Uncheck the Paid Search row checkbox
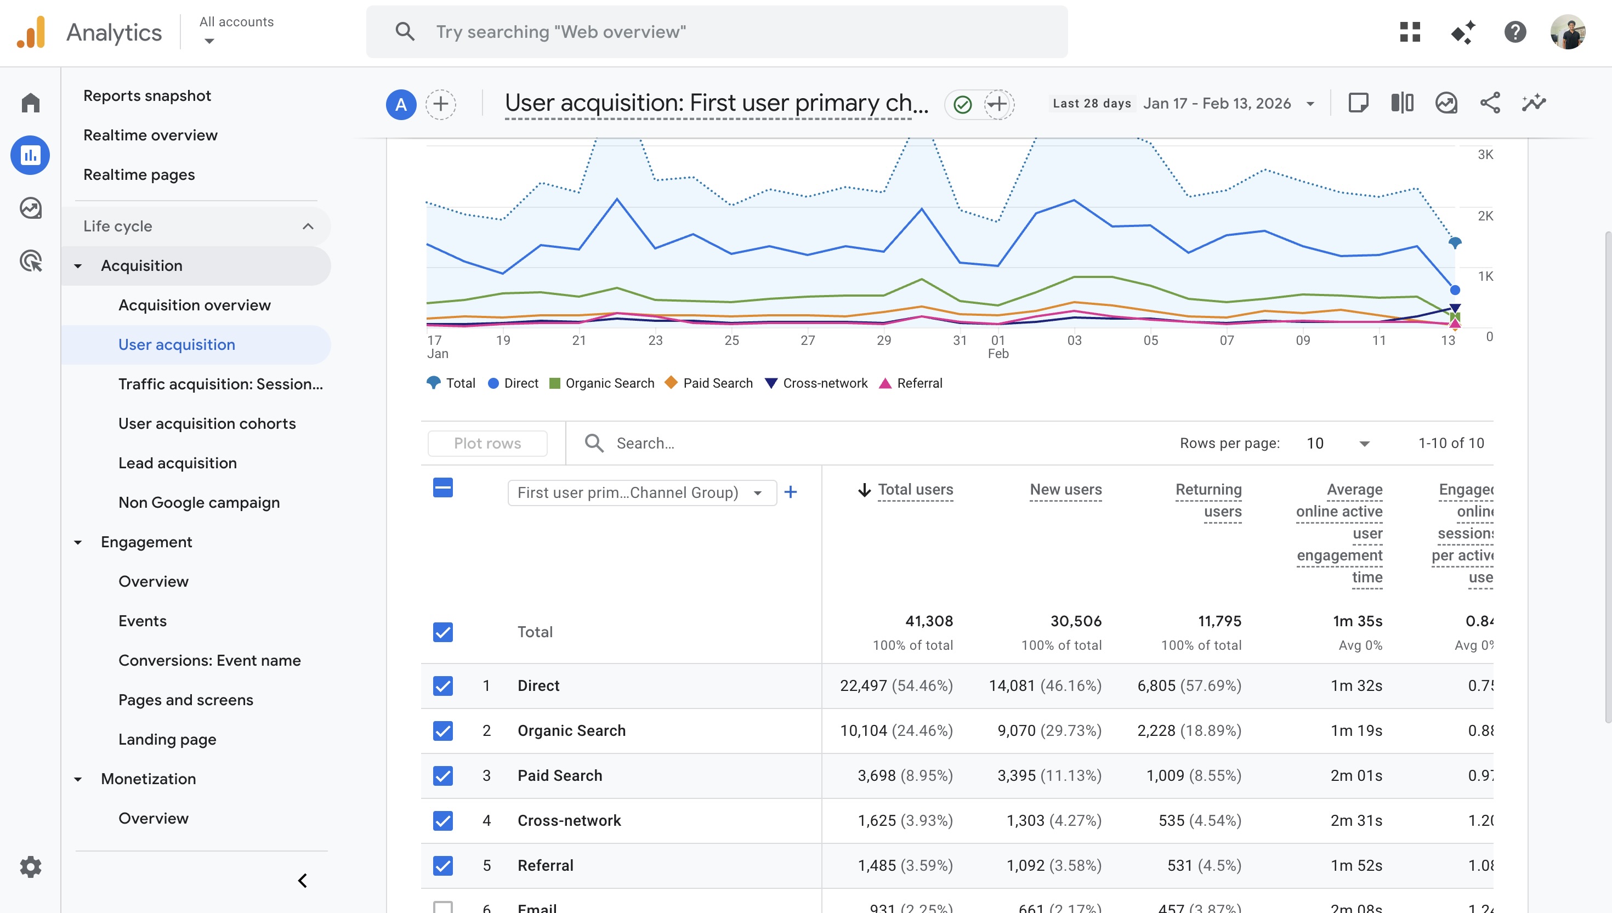The width and height of the screenshot is (1612, 913). click(442, 776)
